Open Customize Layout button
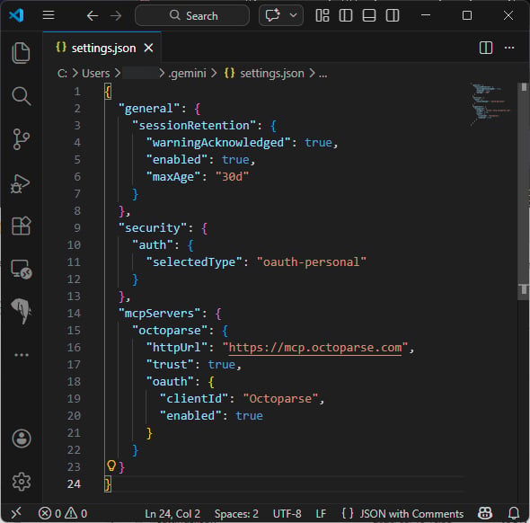Image resolution: width=530 pixels, height=523 pixels. [x=322, y=15]
